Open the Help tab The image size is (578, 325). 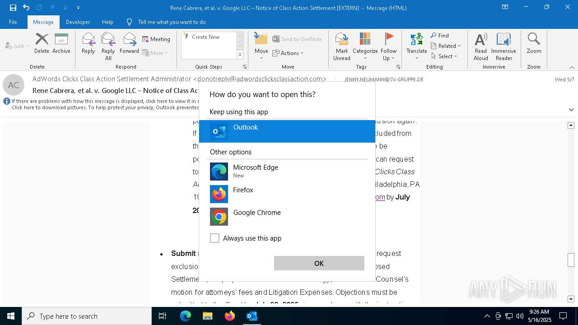(107, 22)
